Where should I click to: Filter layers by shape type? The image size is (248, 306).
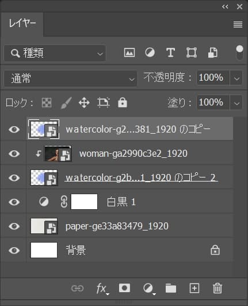[192, 52]
